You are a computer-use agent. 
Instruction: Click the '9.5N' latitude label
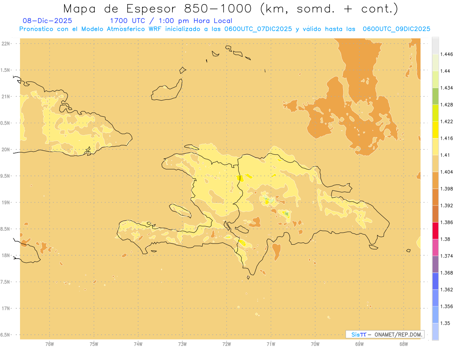[x=6, y=176]
